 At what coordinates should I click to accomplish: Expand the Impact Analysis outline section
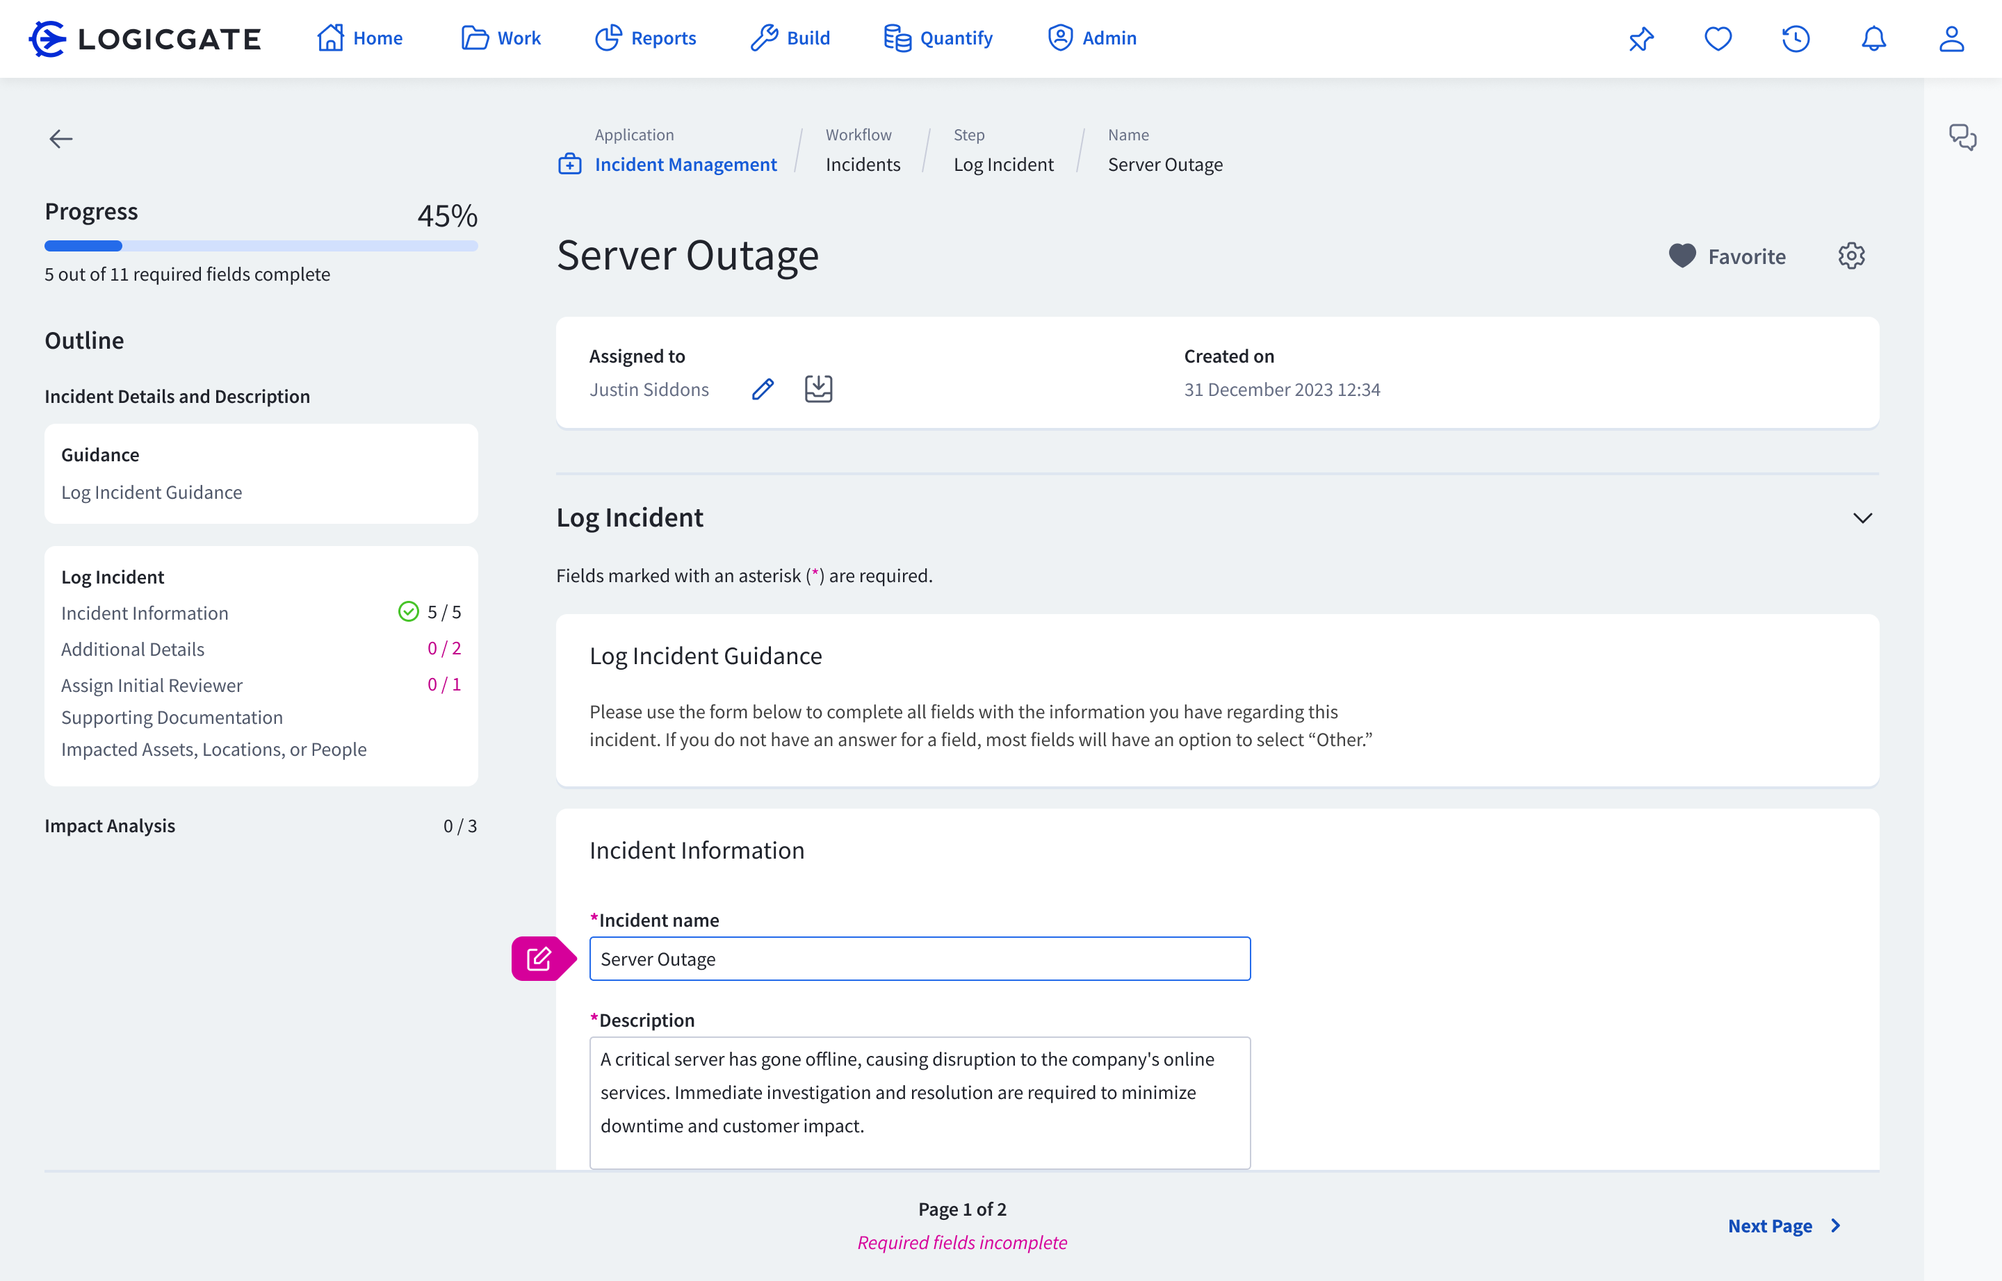pos(111,825)
